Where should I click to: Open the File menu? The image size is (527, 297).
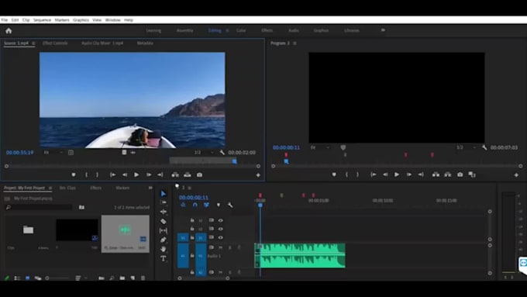(x=5, y=20)
